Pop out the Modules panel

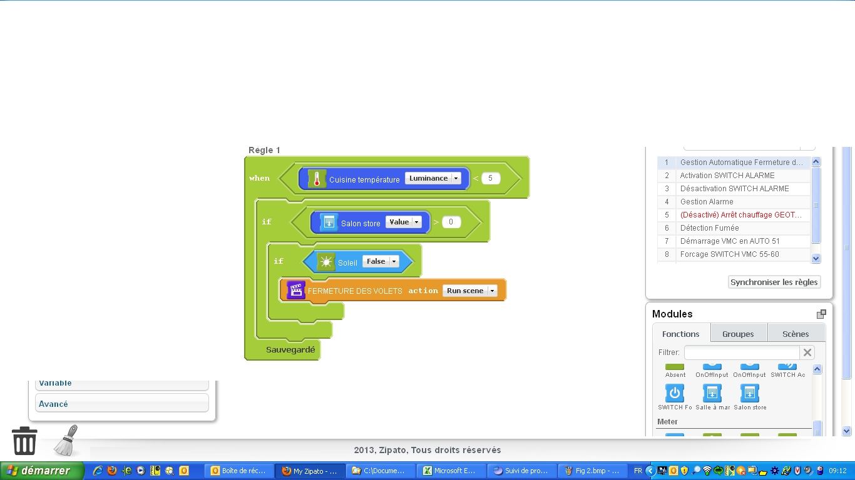coord(821,314)
